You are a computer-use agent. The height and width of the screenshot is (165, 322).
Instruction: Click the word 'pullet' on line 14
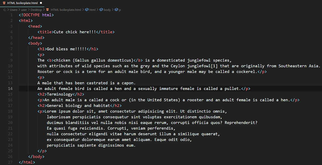point(232,88)
